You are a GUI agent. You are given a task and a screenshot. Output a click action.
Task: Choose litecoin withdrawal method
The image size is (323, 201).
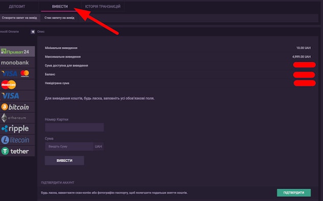[17, 140]
